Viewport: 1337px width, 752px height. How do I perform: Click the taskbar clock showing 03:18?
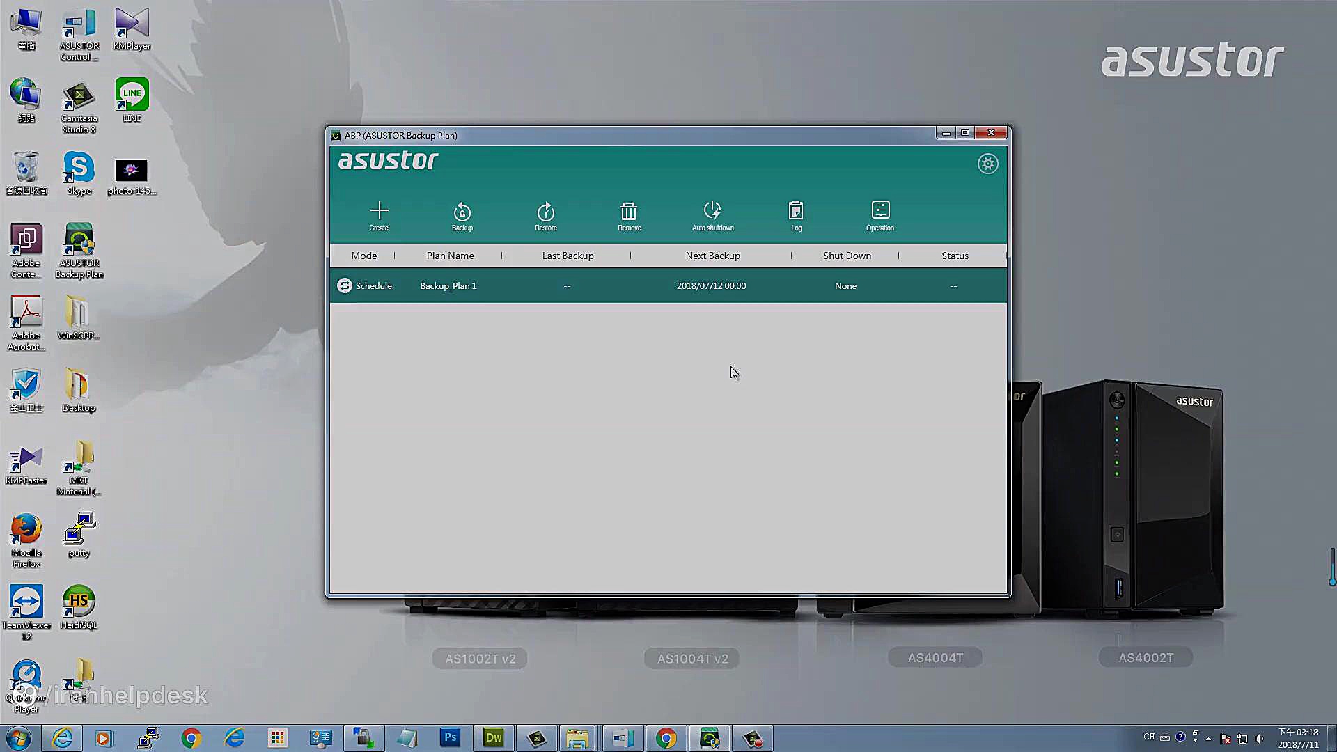point(1297,738)
